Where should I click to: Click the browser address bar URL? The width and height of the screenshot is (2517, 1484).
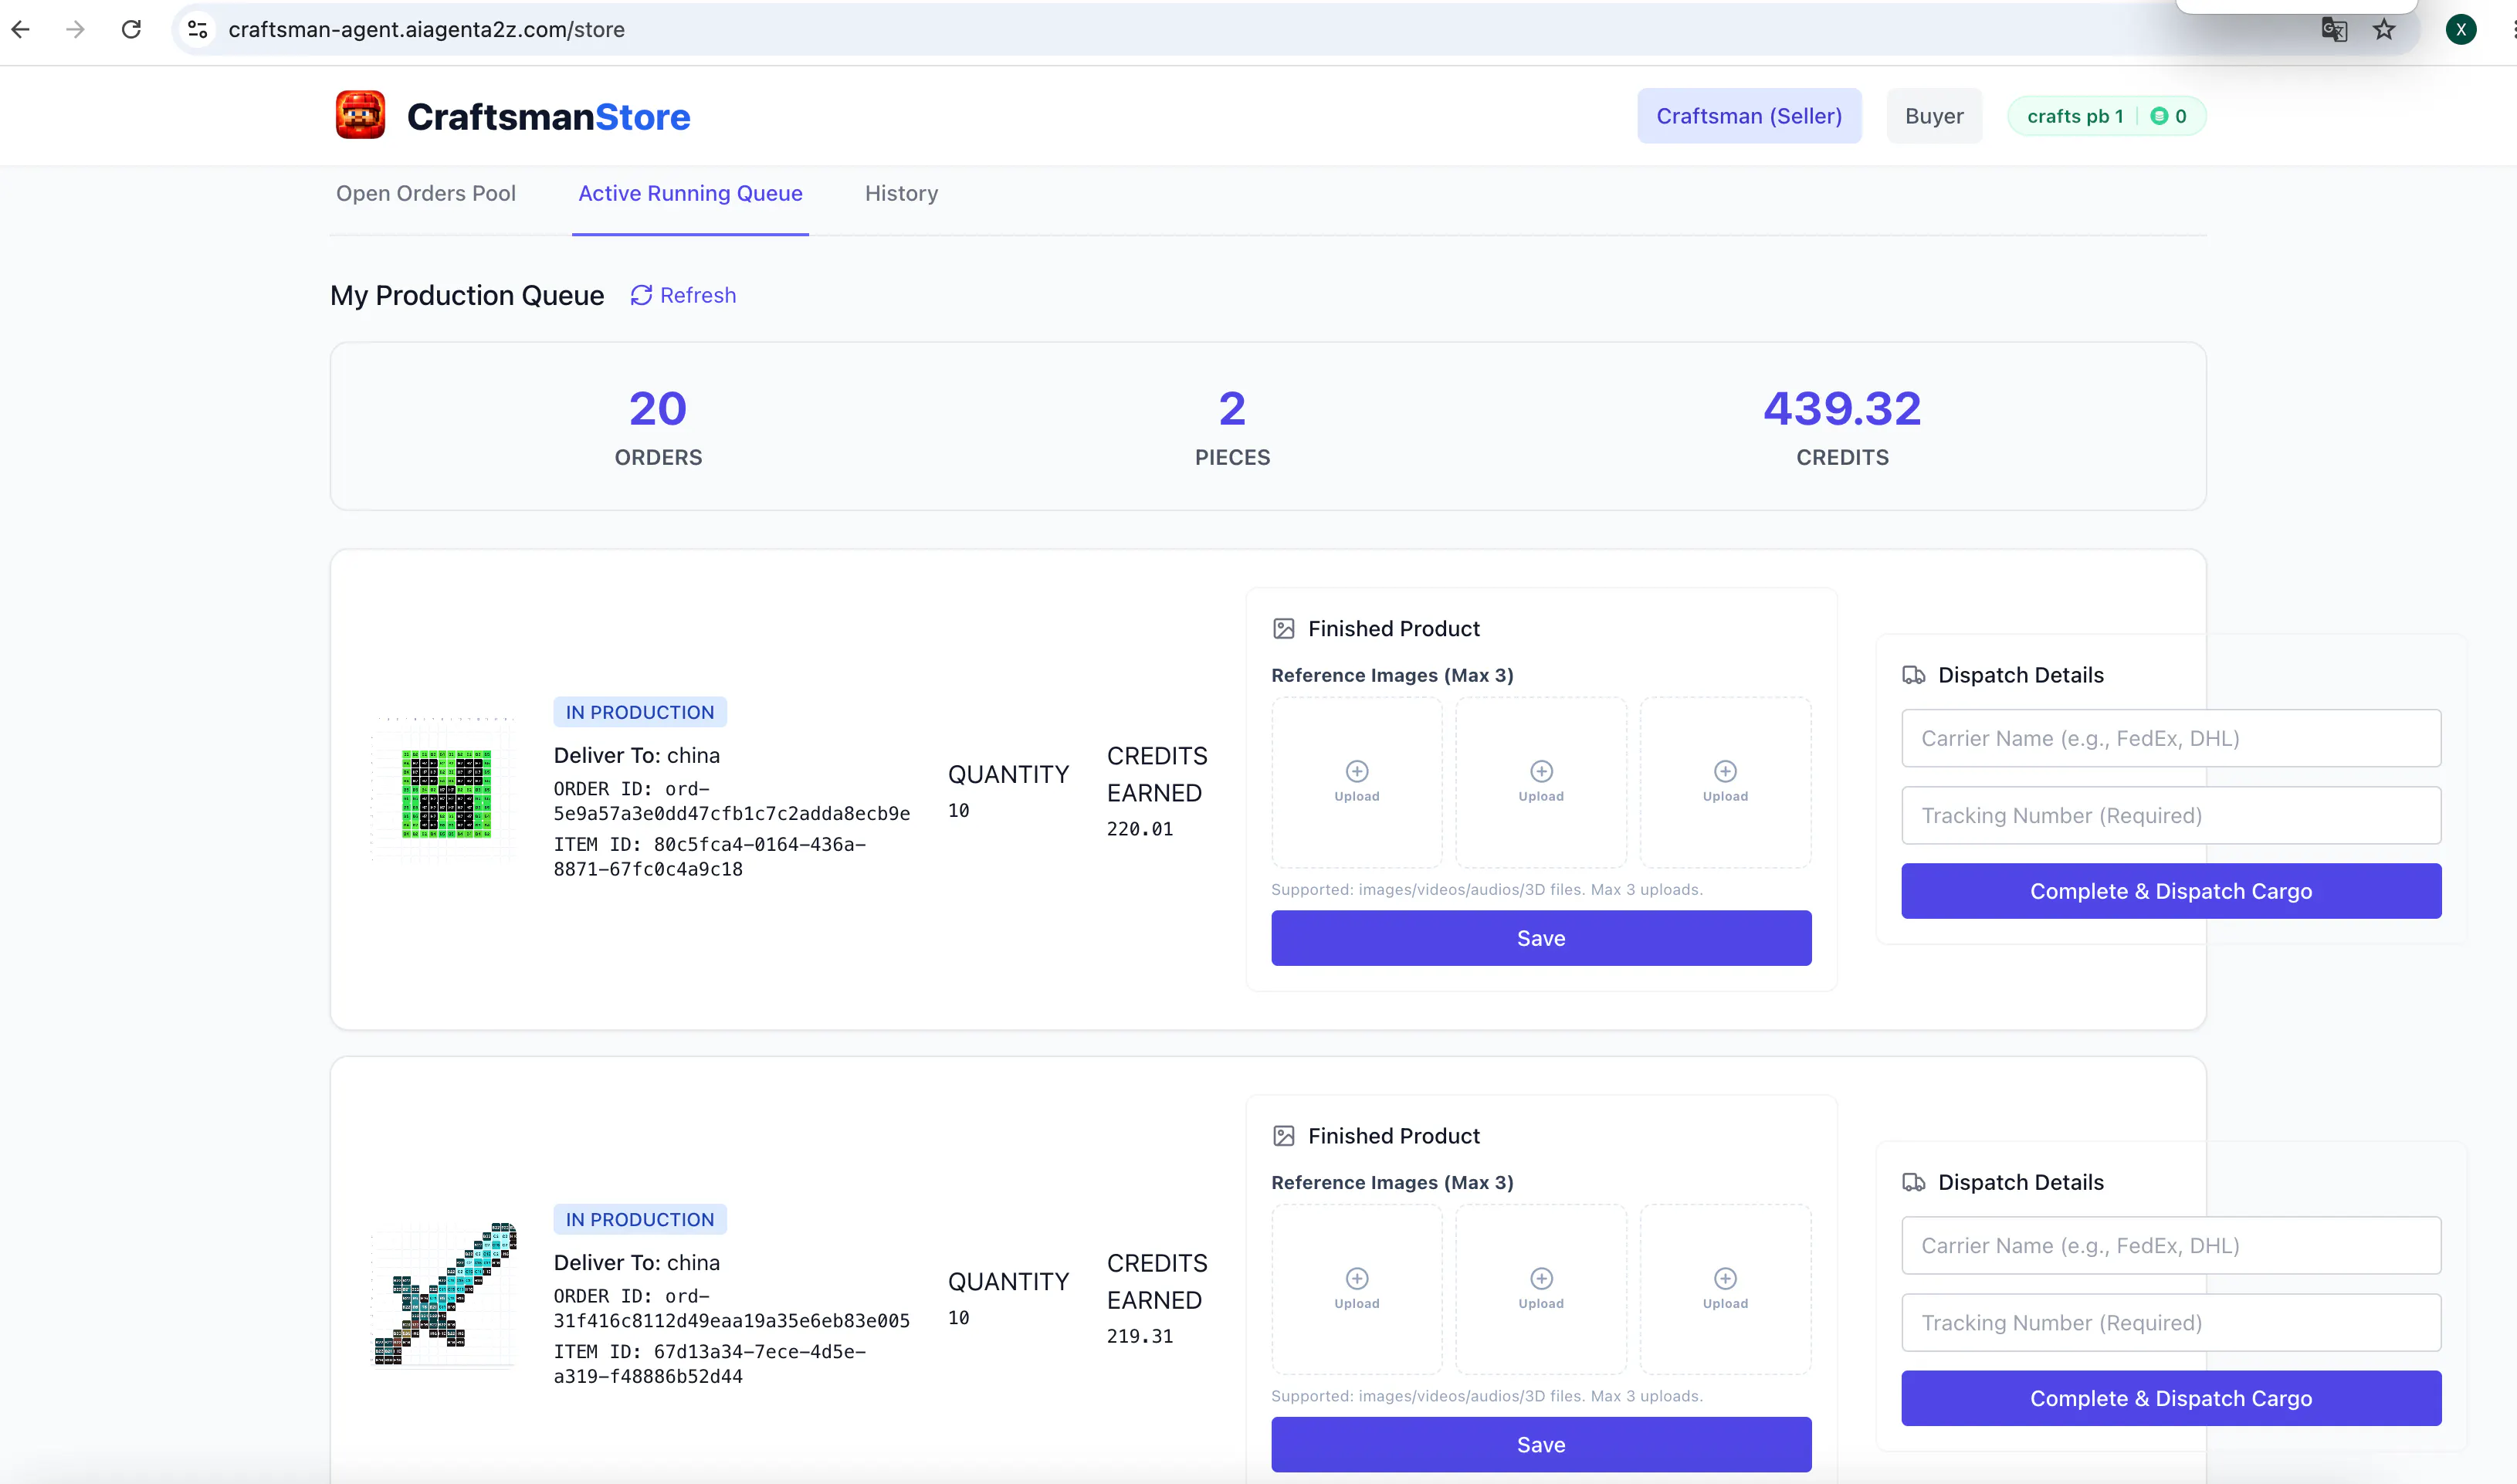[x=427, y=29]
